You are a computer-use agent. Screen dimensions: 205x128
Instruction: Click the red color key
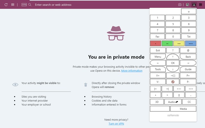(155, 44)
